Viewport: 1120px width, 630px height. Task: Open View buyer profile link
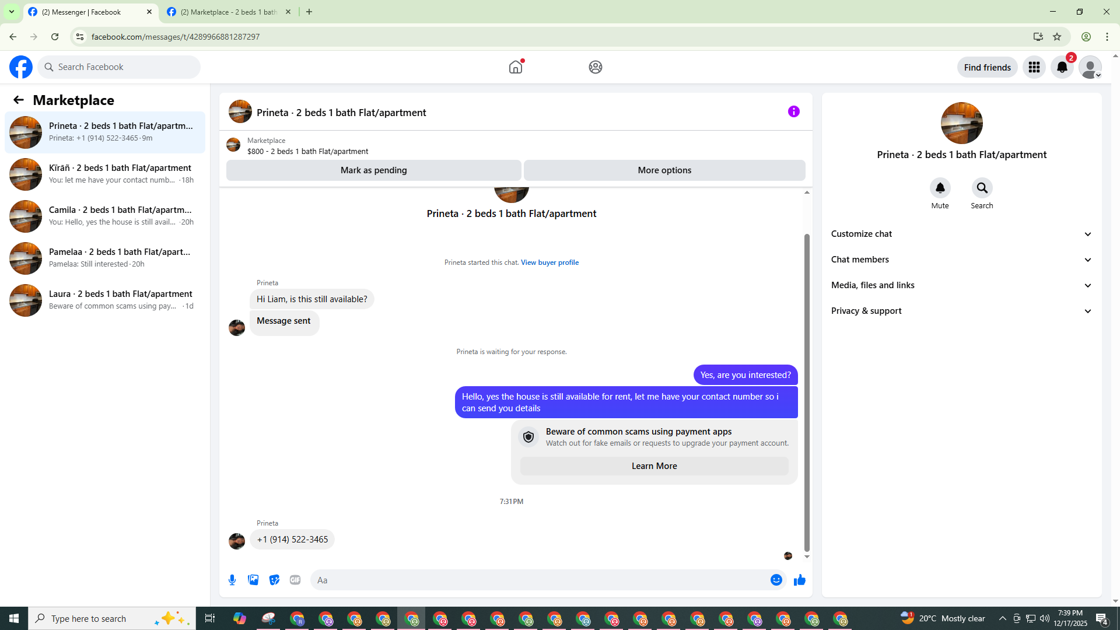(549, 262)
